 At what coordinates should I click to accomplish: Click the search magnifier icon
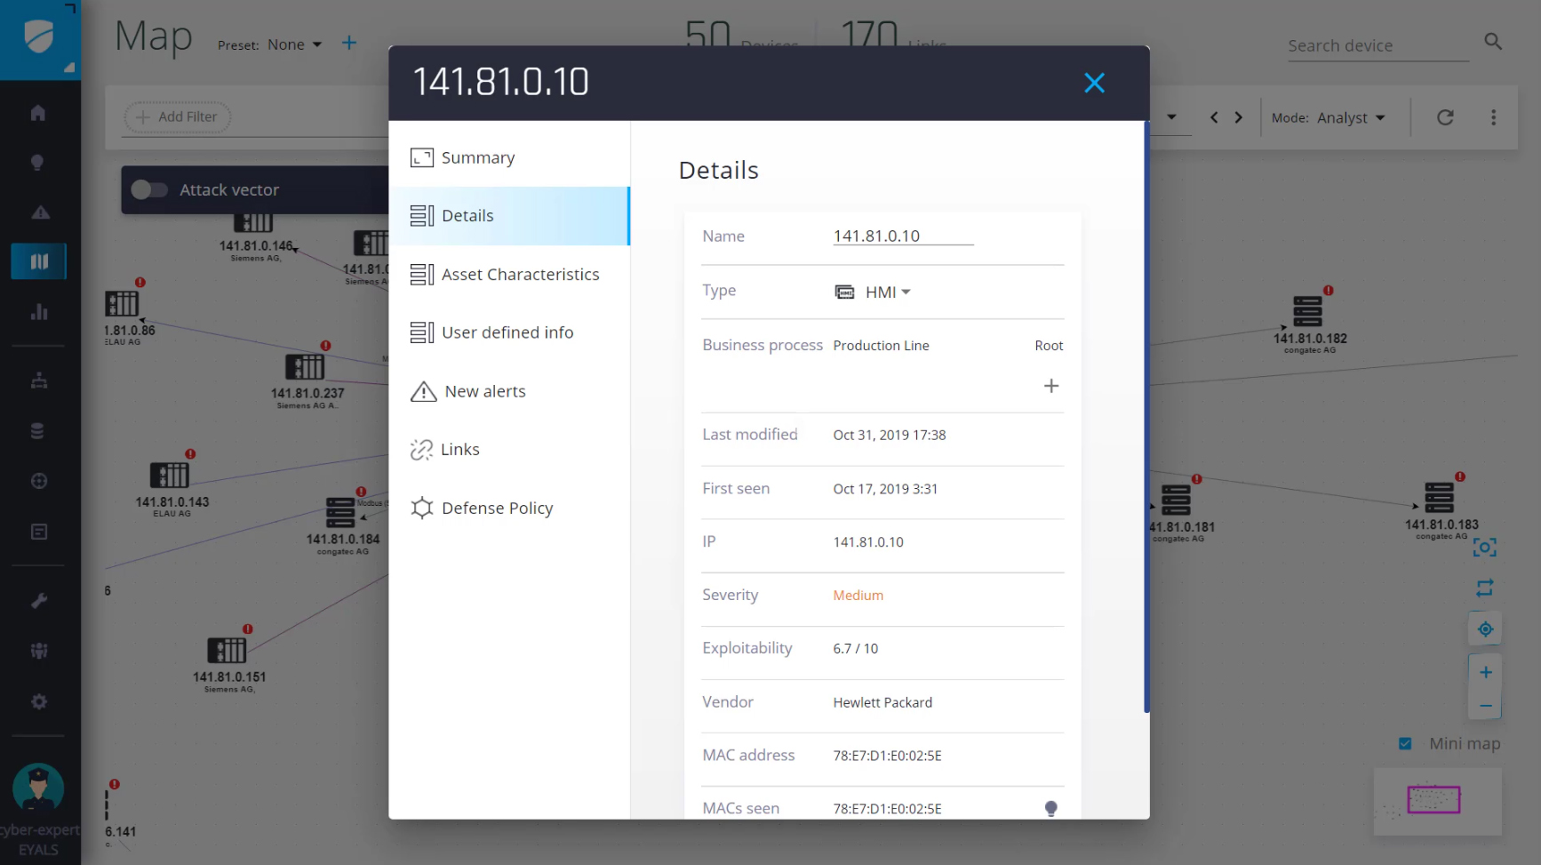click(1493, 42)
